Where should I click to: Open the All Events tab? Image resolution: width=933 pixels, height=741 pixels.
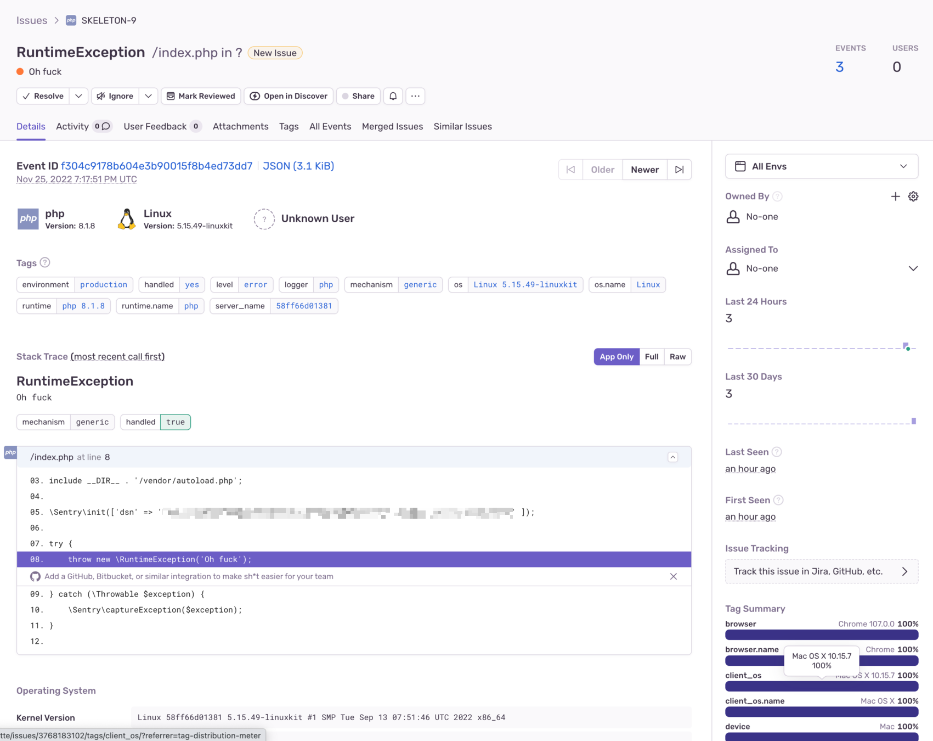pyautogui.click(x=330, y=127)
